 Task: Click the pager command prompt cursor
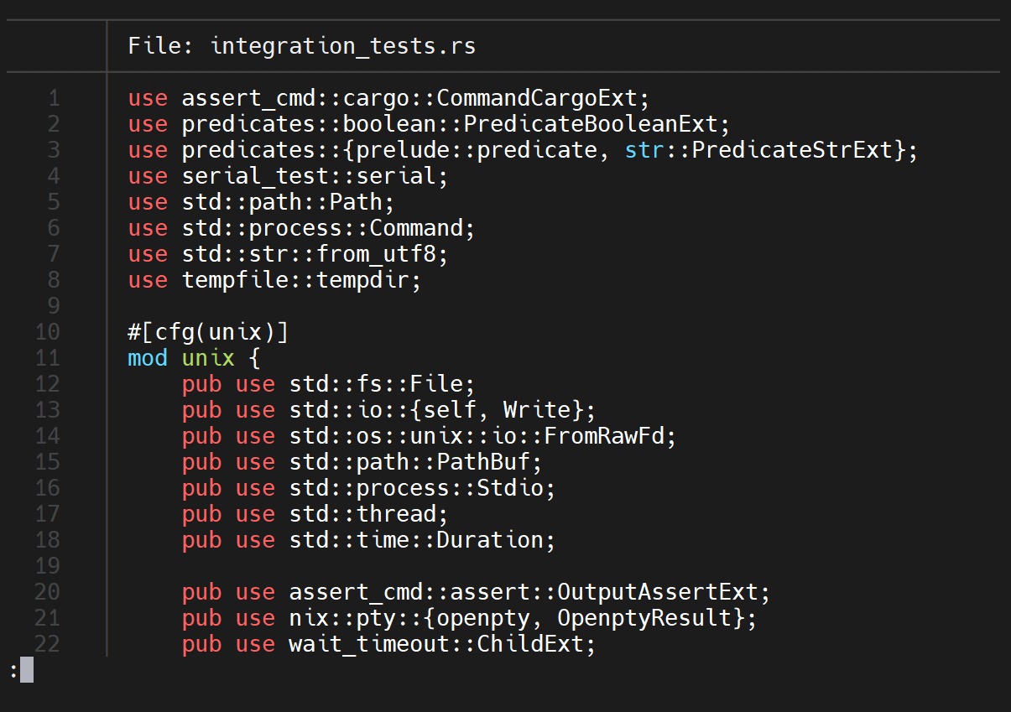click(x=27, y=671)
